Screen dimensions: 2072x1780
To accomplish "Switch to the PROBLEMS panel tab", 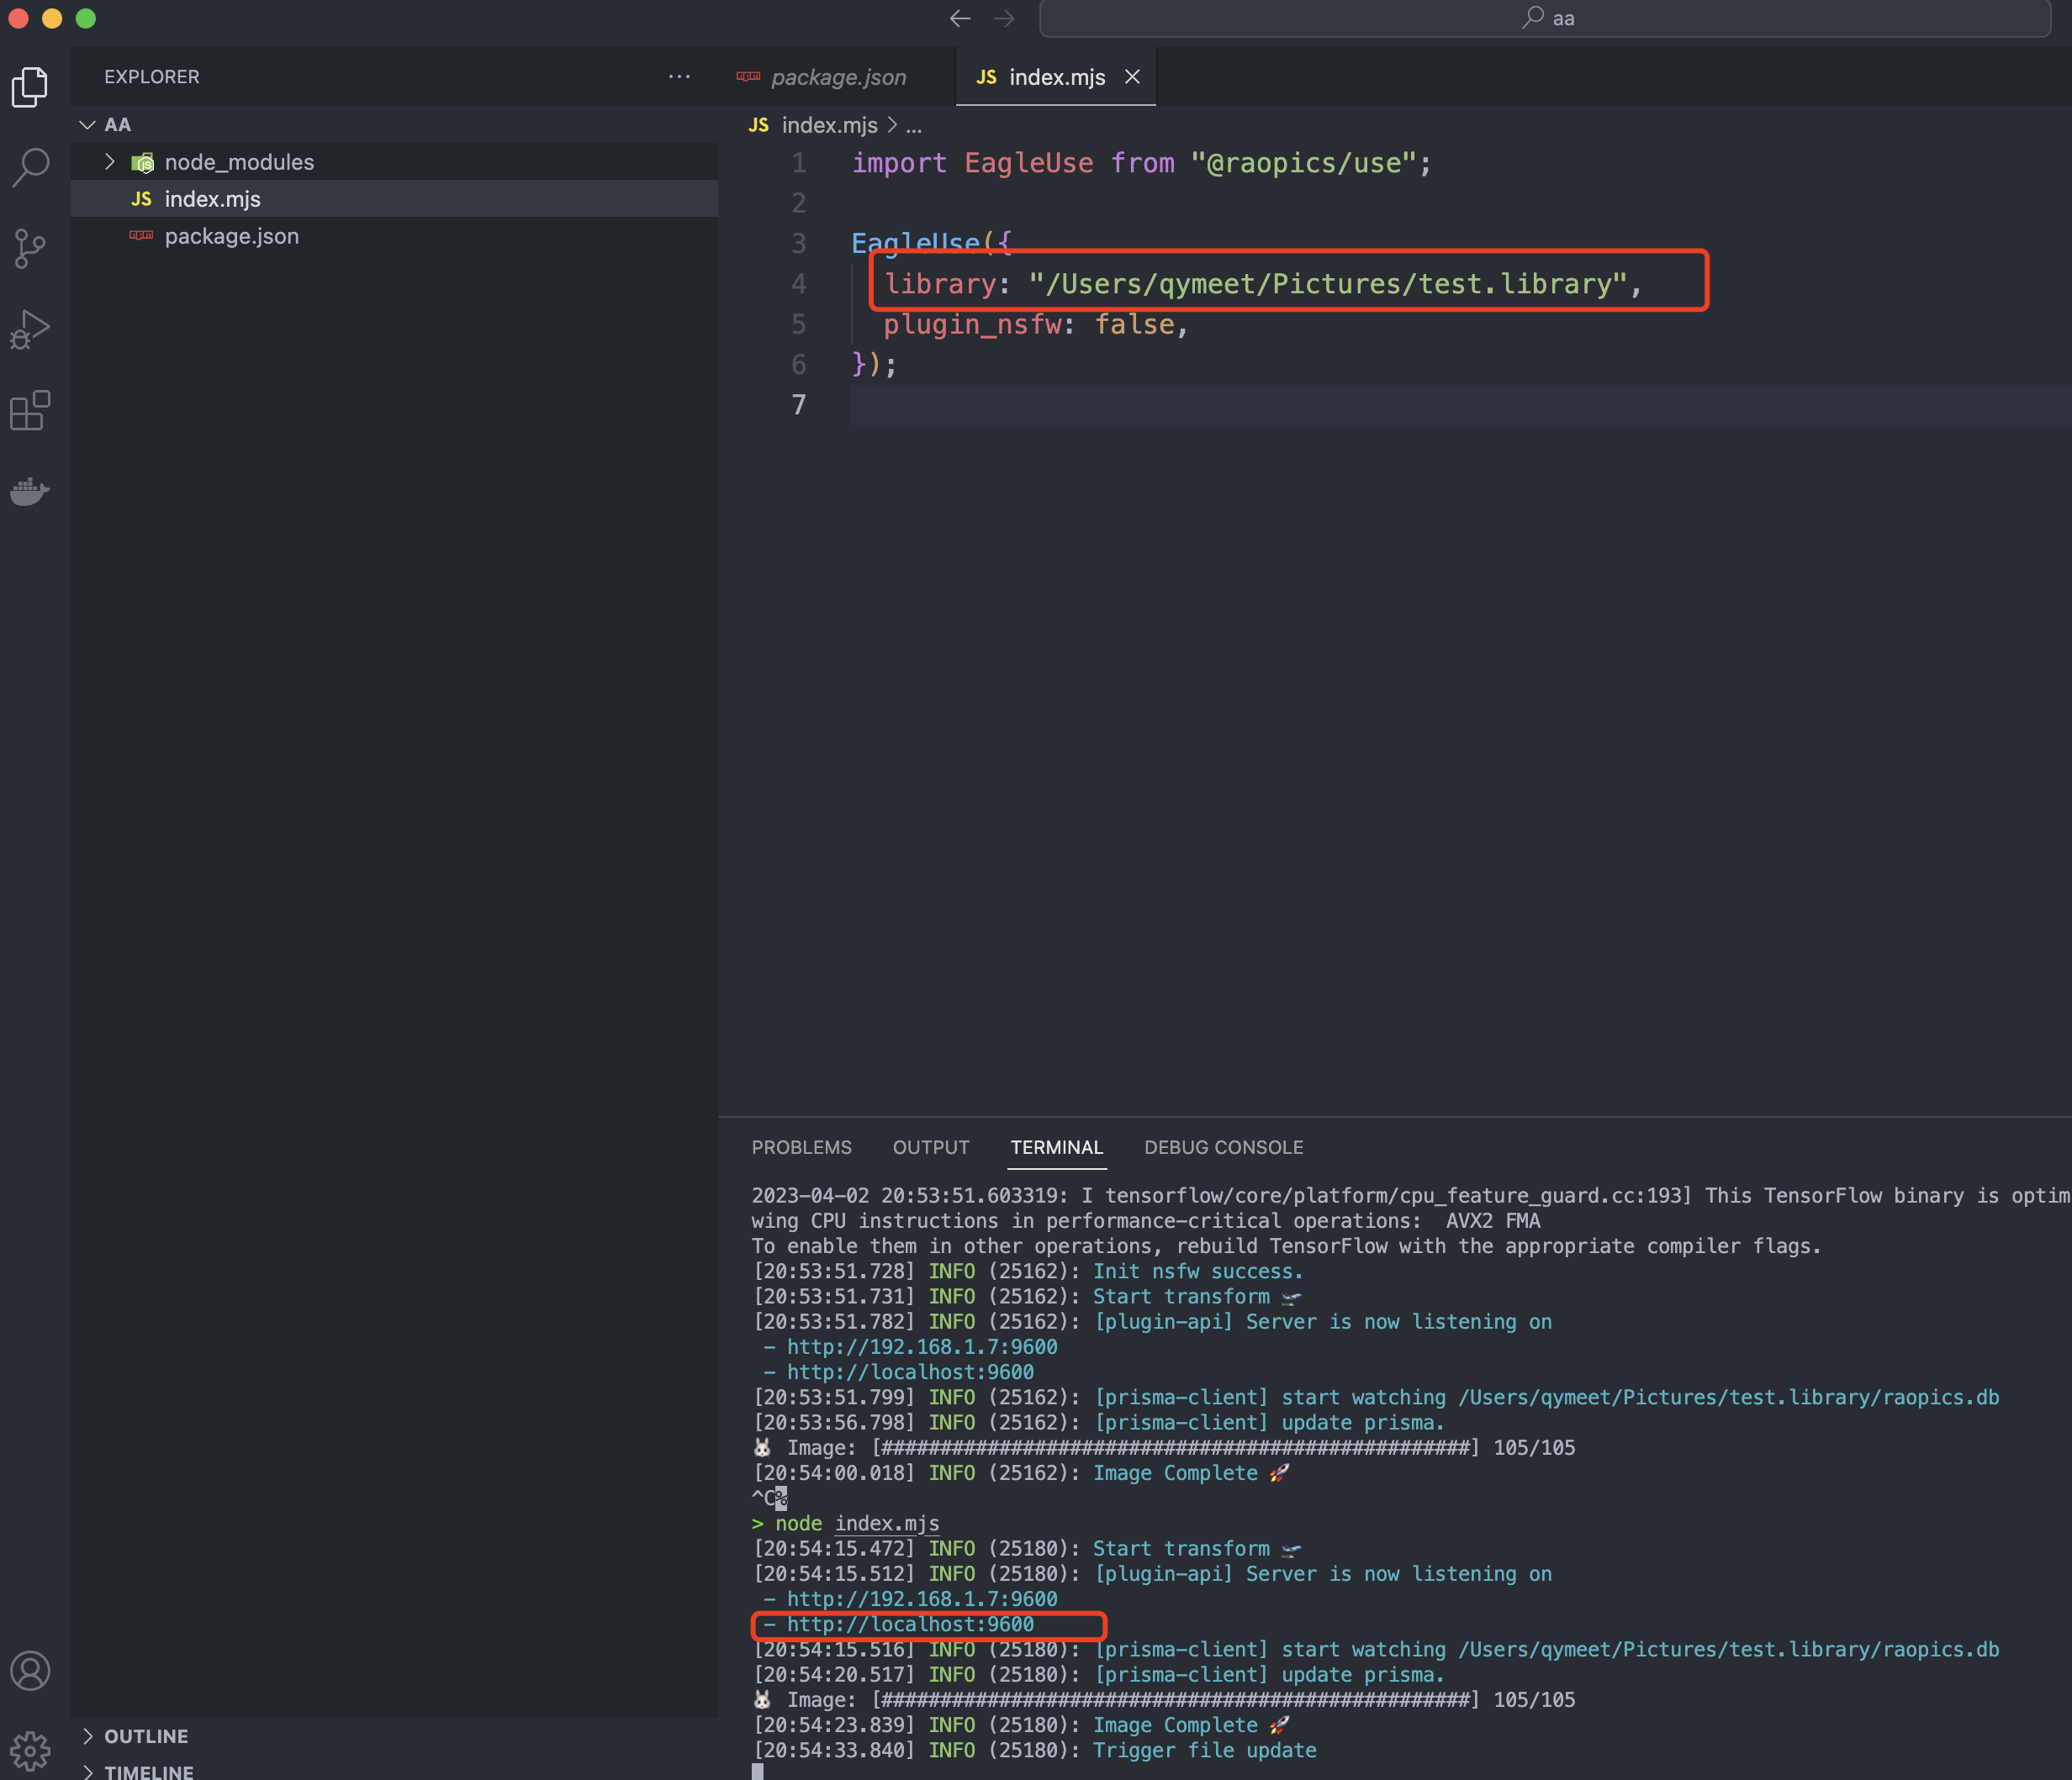I will click(802, 1147).
